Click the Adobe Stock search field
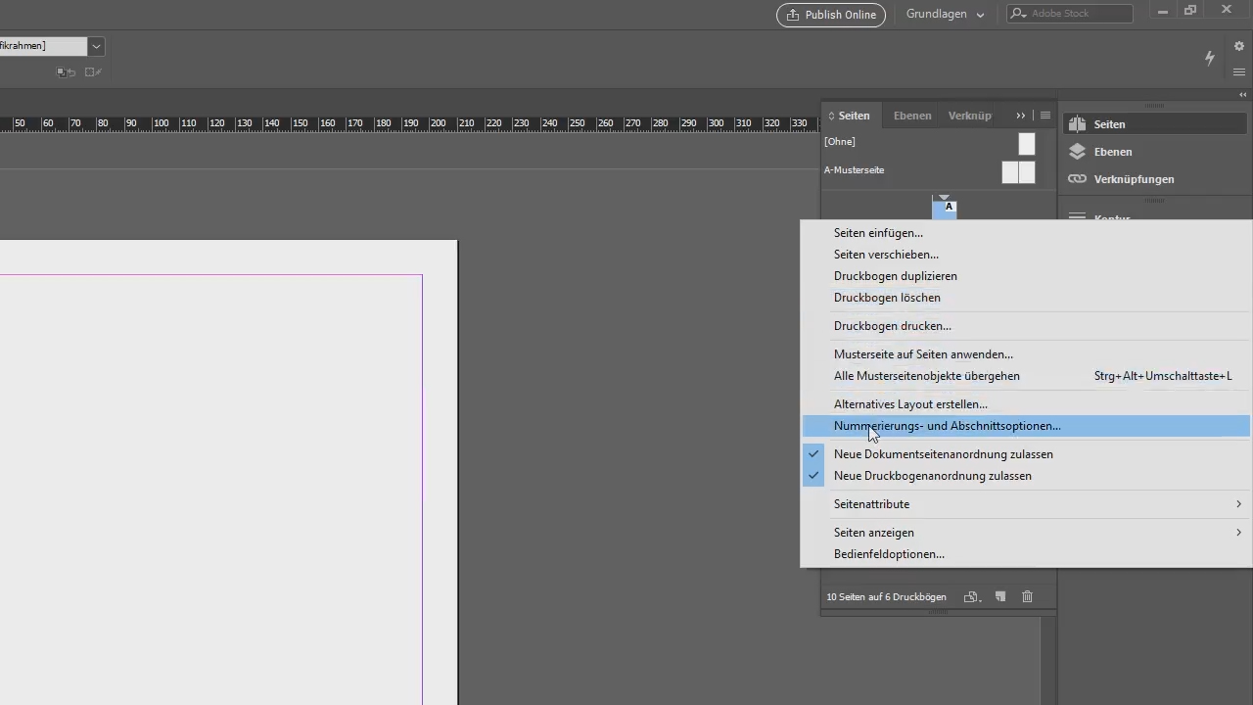The image size is (1253, 705). pos(1077,14)
